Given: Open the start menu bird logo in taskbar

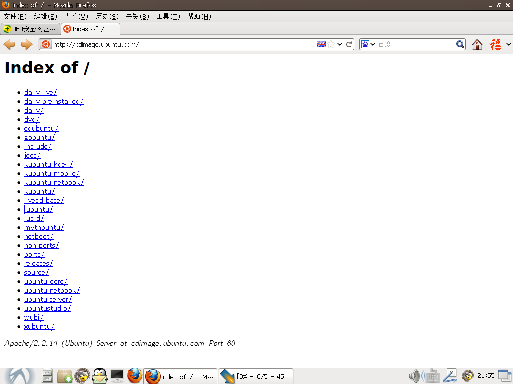Looking at the screenshot, I should pyautogui.click(x=20, y=376).
